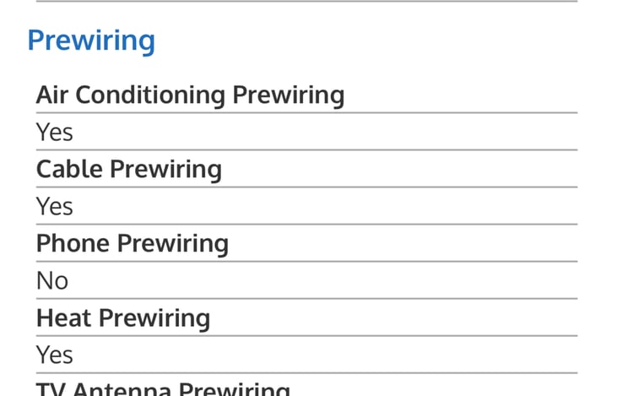Viewport: 617px width, 396px height.
Task: Click Yes value under Heat Prewiring
Action: [x=54, y=355]
